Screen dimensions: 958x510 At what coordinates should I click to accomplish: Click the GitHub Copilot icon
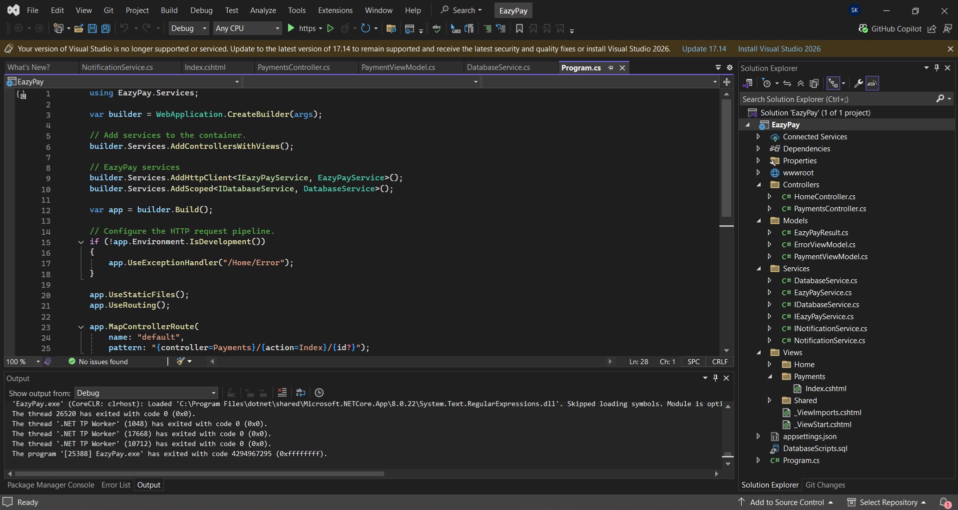[x=863, y=28]
